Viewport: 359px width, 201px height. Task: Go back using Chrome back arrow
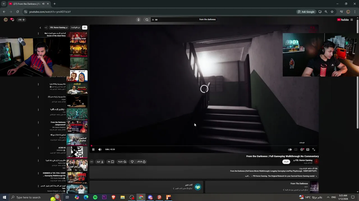(x=4, y=12)
